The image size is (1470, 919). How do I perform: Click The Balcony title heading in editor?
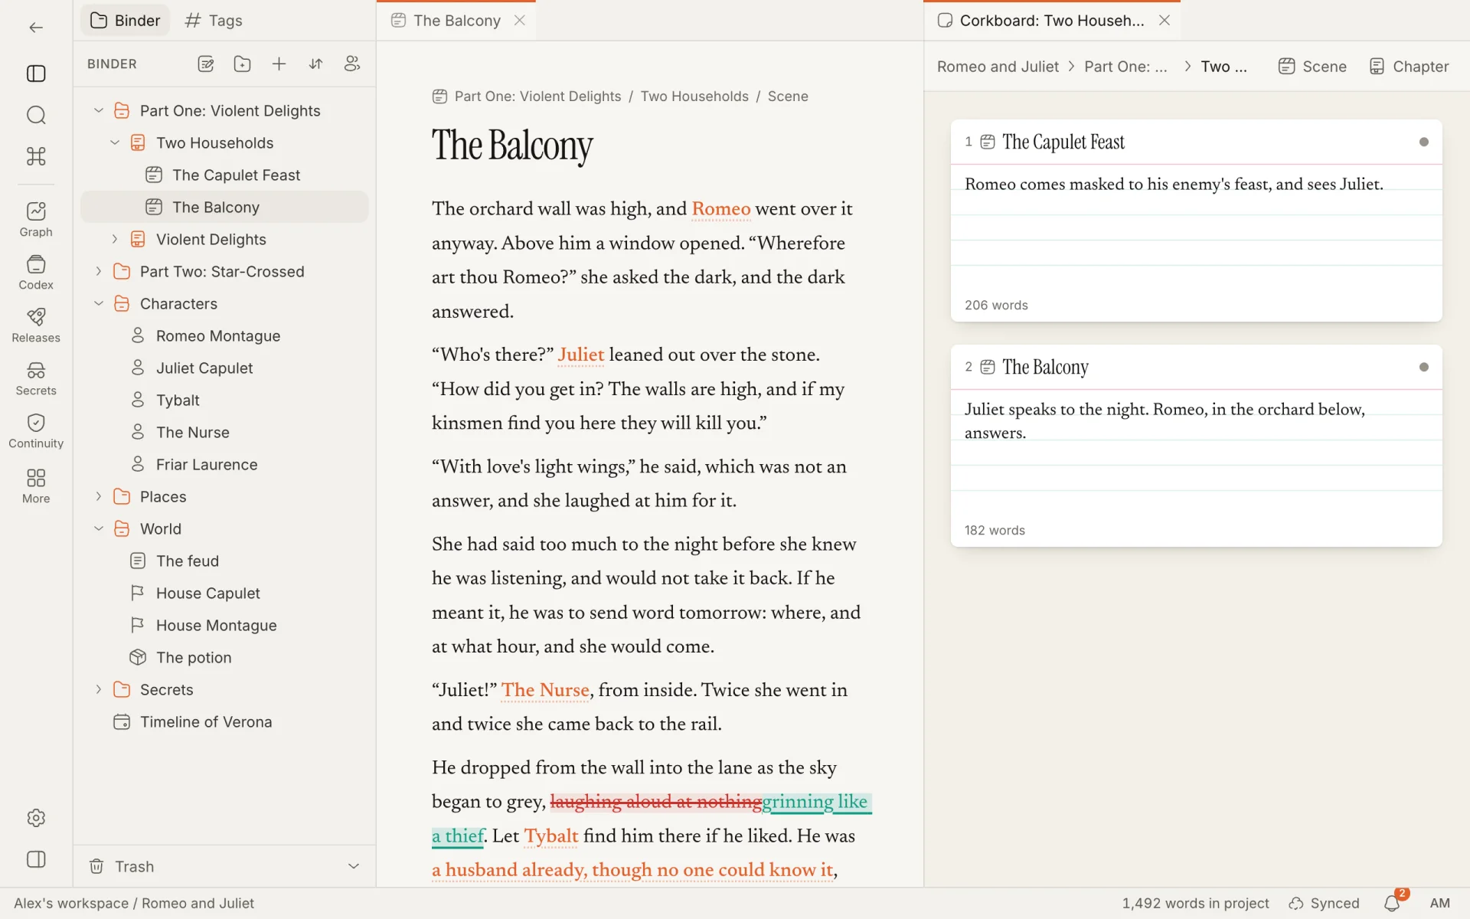coord(512,146)
